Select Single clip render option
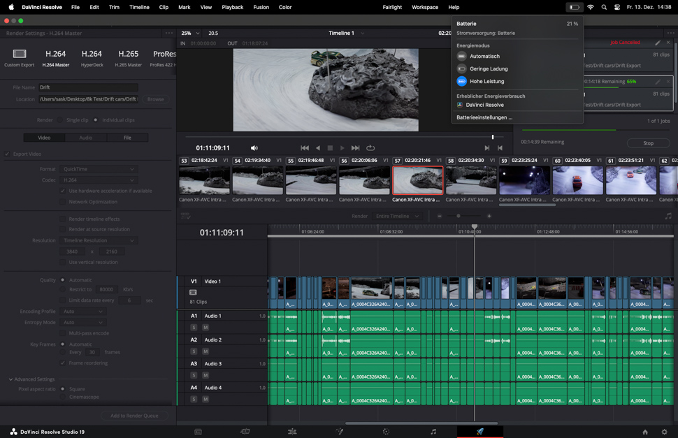This screenshot has height=438, width=678. point(60,120)
